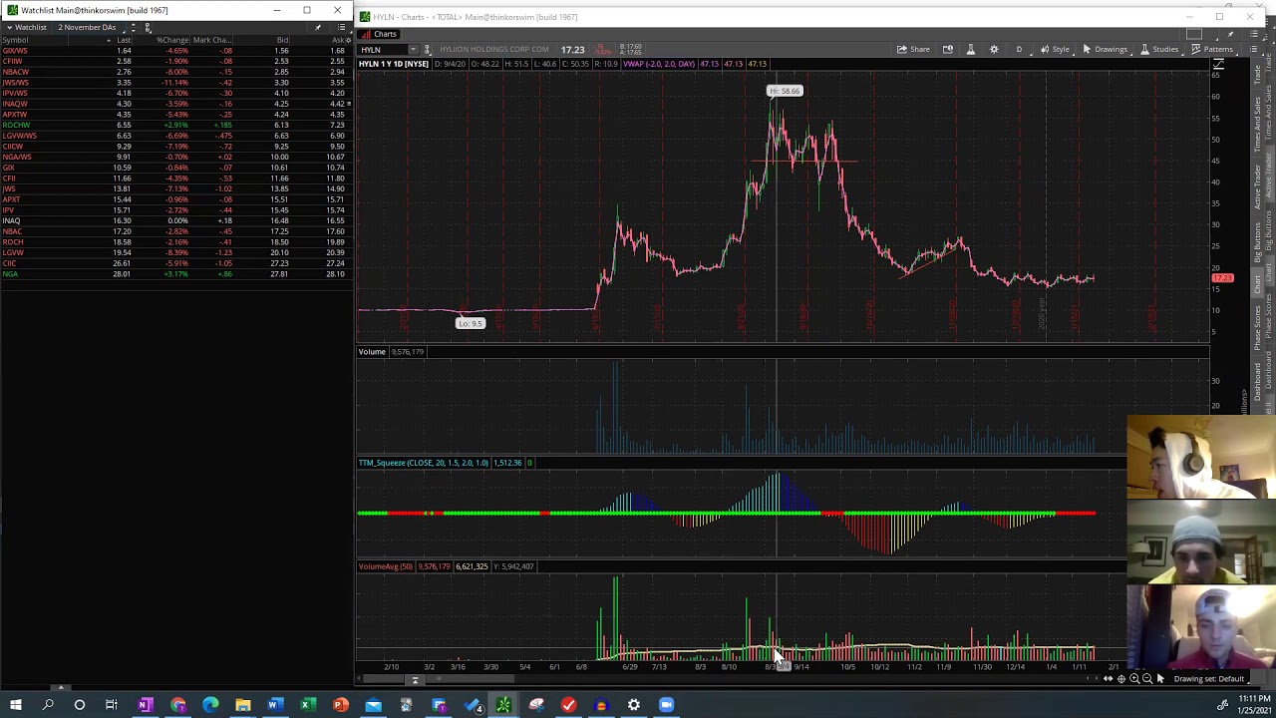Open the Studies button
The height and width of the screenshot is (718, 1276).
click(1158, 49)
